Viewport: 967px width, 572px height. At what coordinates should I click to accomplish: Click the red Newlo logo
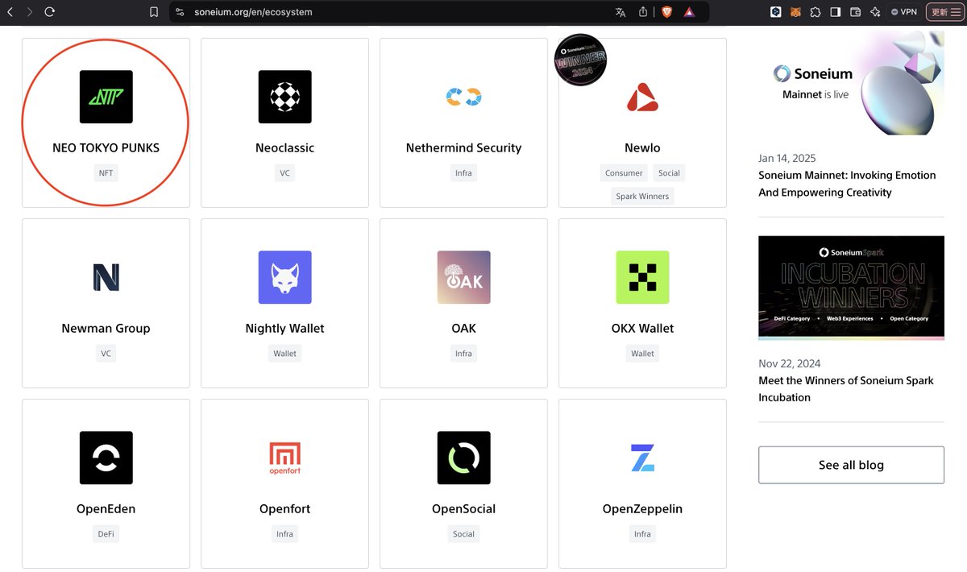tap(642, 97)
